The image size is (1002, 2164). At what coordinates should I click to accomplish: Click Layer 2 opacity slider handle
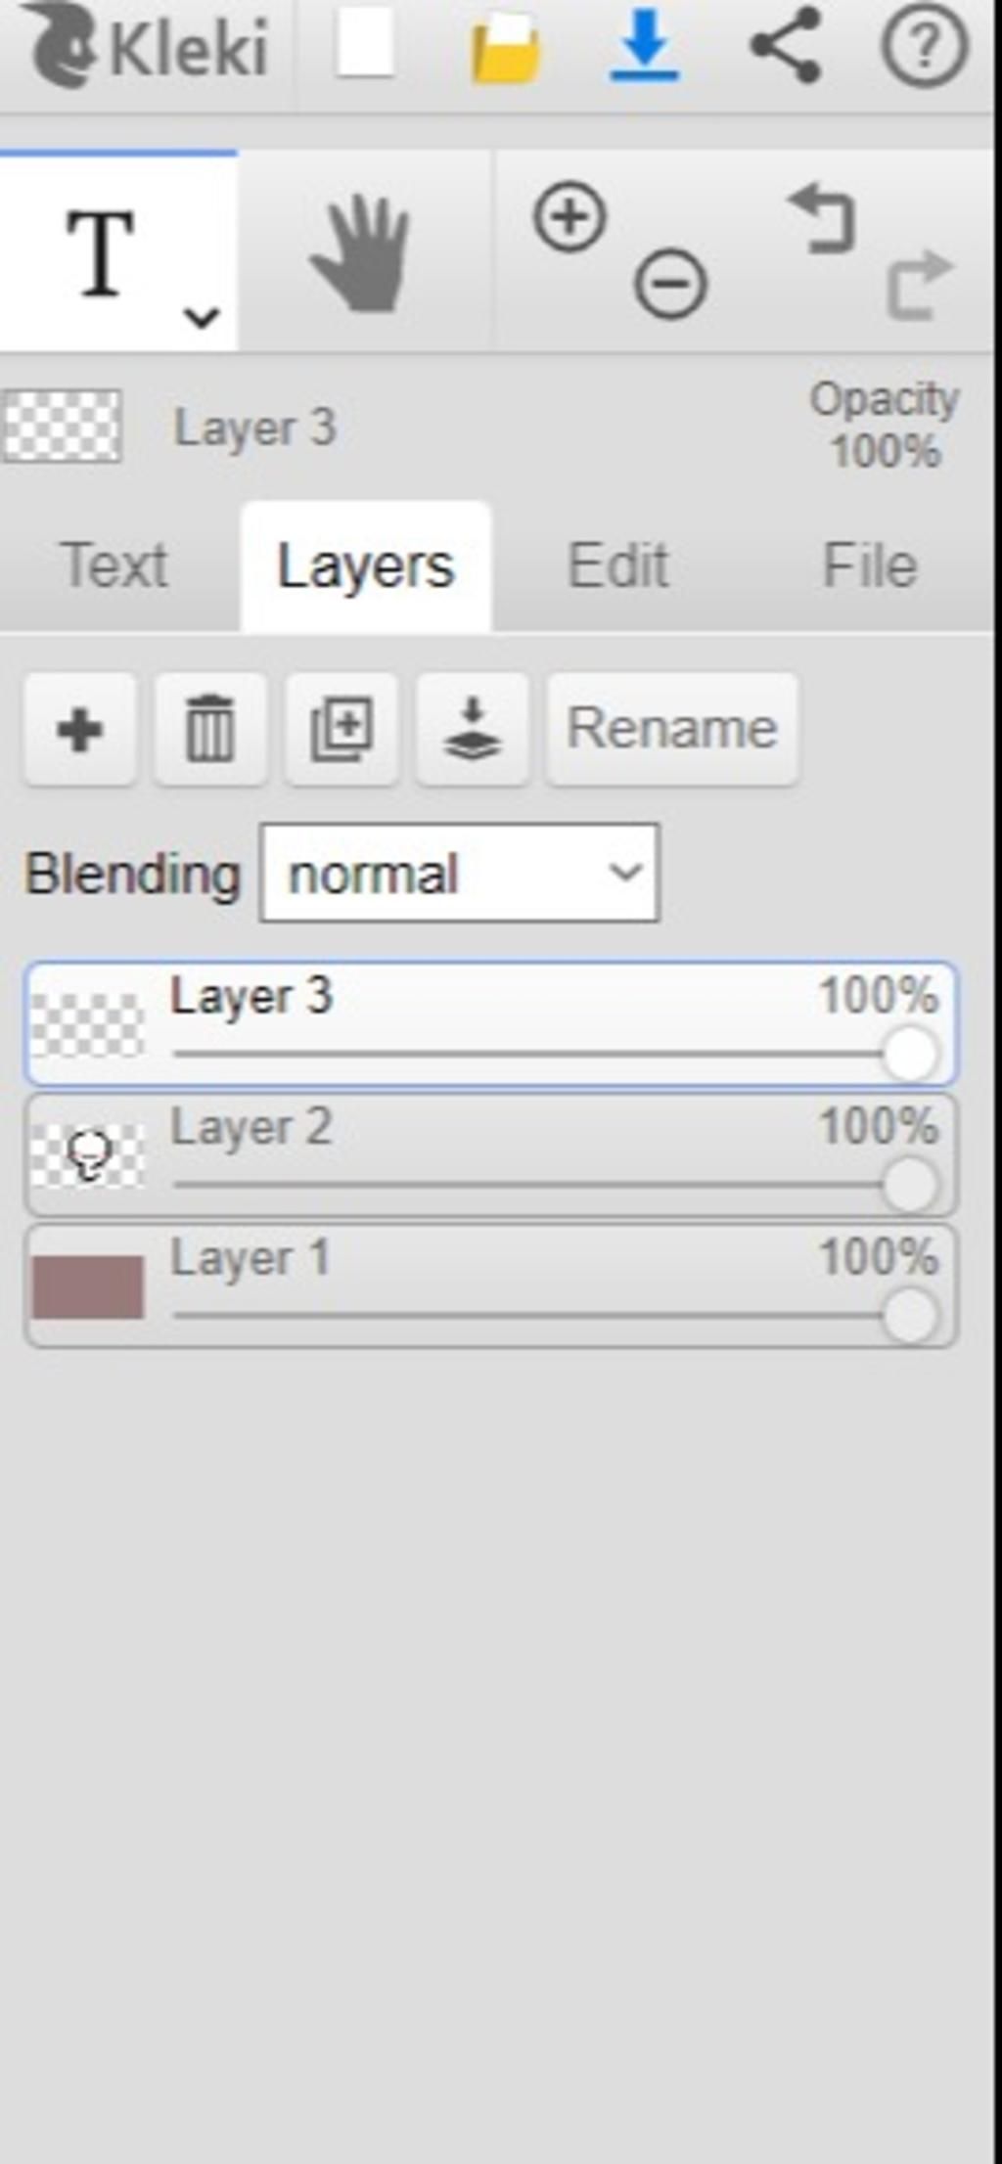[x=910, y=1185]
